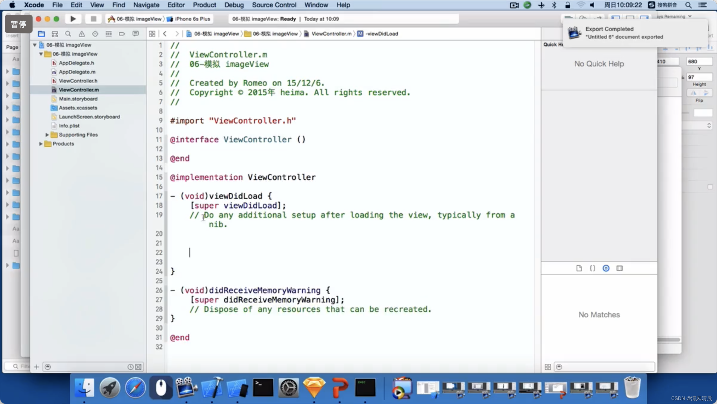Show the Code Snippet library
Image resolution: width=717 pixels, height=404 pixels.
[592, 268]
